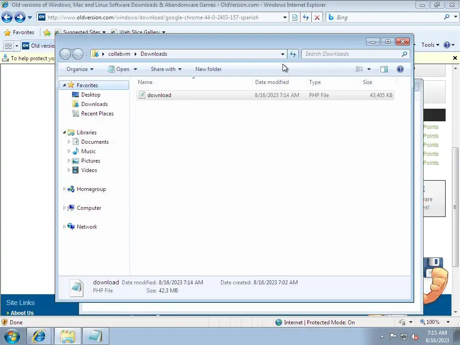Open Explorer Help icon

[400, 69]
